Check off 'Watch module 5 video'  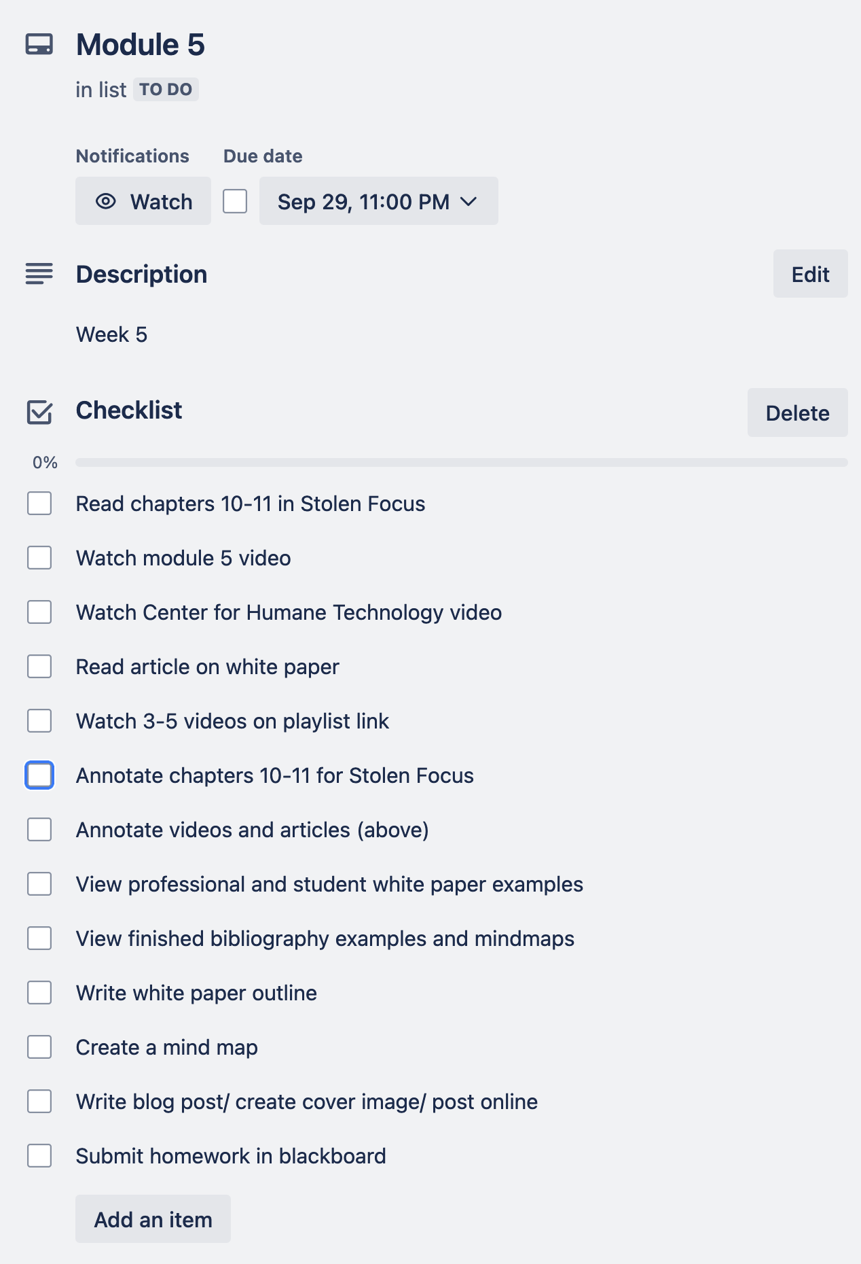click(x=39, y=558)
